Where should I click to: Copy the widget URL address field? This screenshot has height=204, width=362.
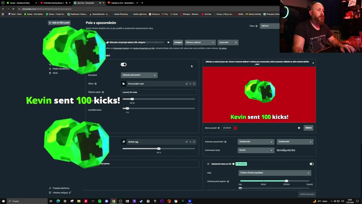click(138, 42)
